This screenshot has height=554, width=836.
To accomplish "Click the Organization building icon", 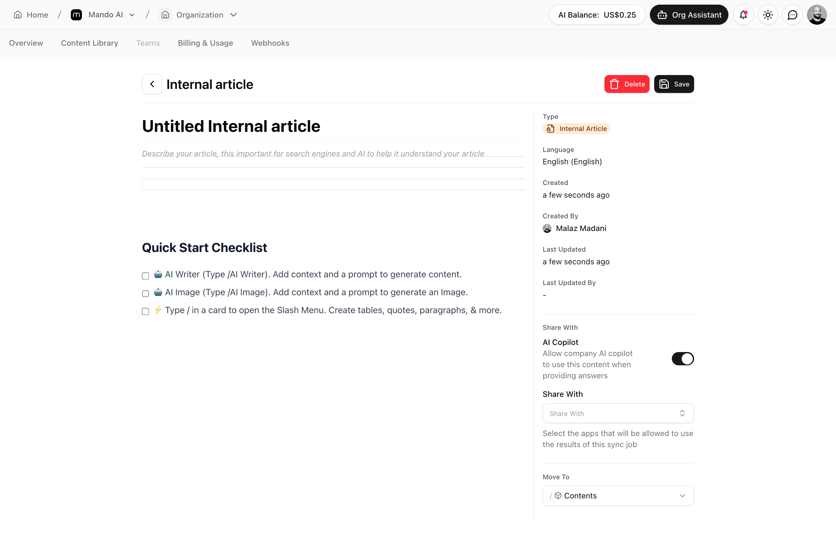I will [165, 15].
